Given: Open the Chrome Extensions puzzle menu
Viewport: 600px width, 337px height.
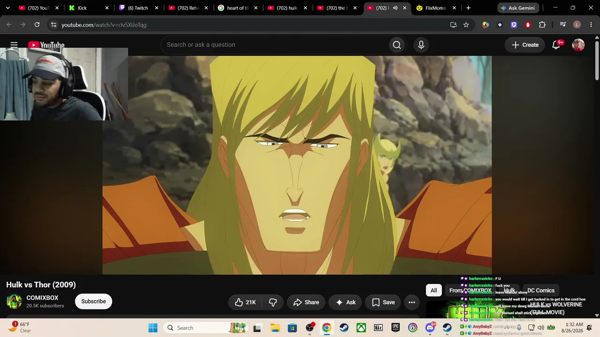Looking at the screenshot, I should [x=542, y=25].
